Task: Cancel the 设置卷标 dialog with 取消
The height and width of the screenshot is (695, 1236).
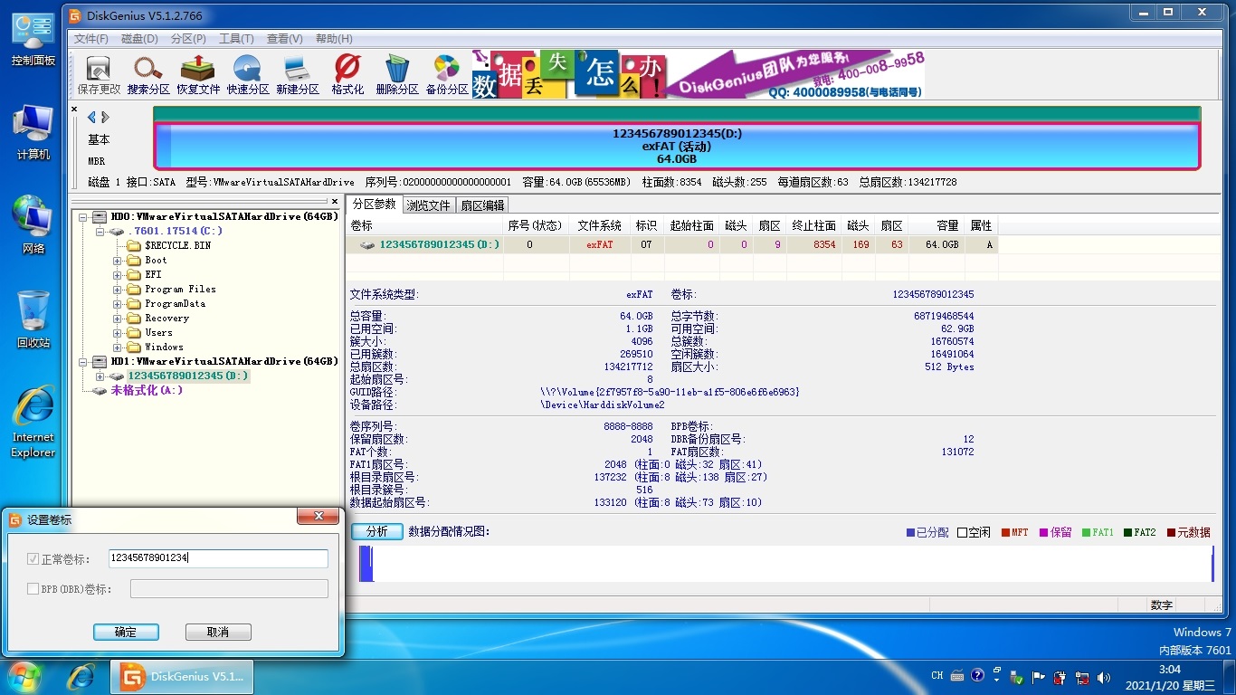Action: pyautogui.click(x=218, y=632)
